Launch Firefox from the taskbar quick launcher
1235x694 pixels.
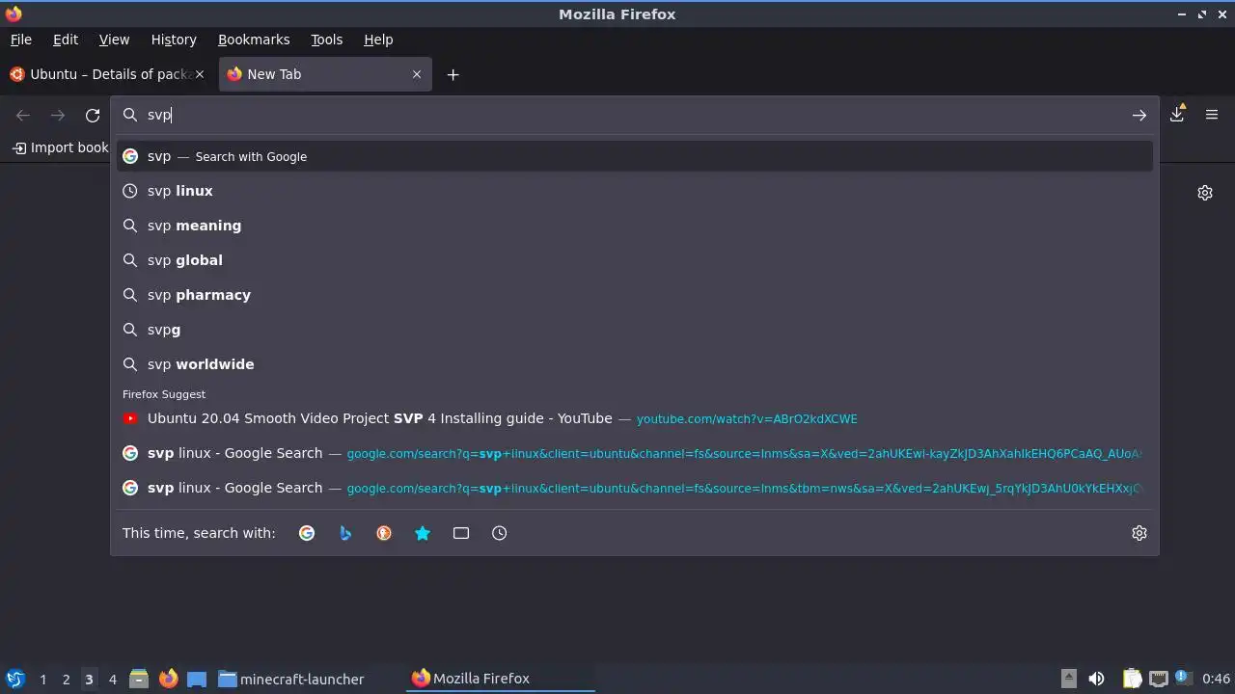pyautogui.click(x=168, y=679)
